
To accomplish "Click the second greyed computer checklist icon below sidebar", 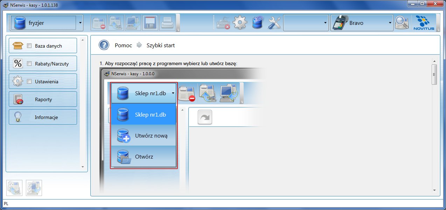I will [x=34, y=188].
